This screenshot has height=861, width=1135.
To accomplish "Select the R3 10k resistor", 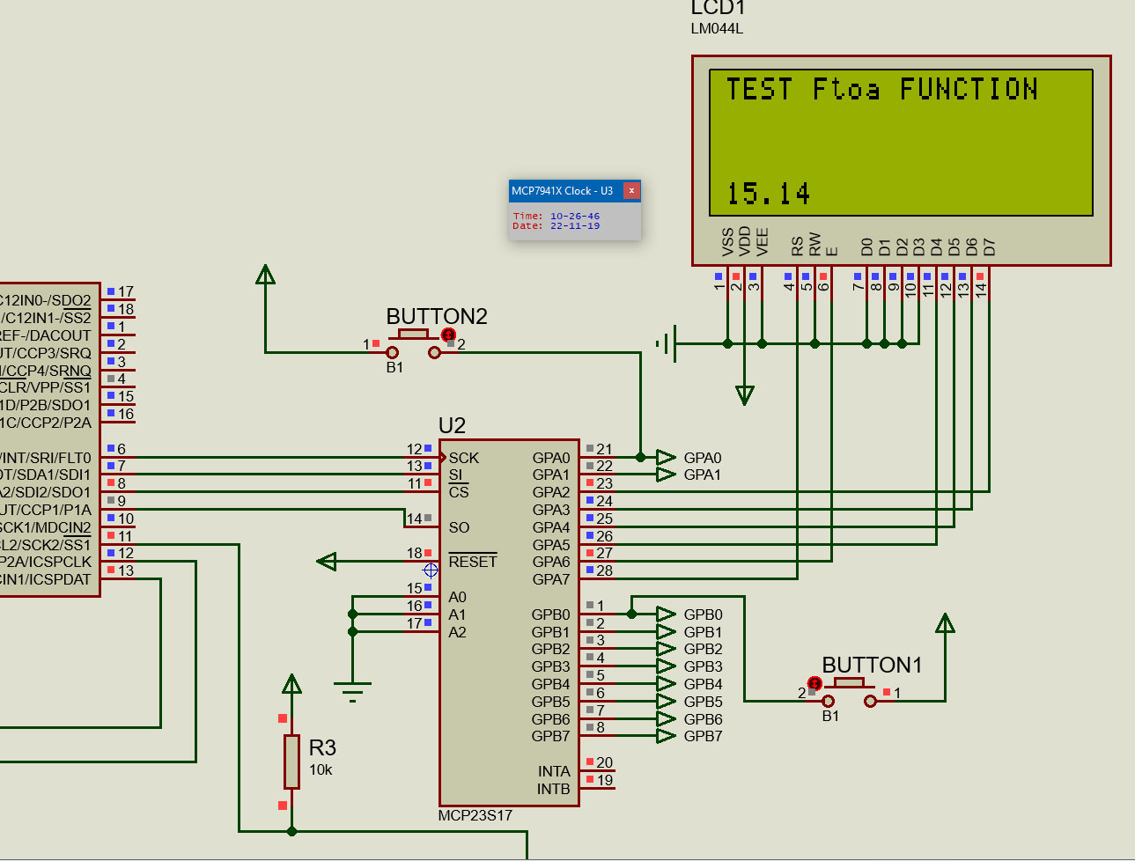I will (291, 762).
